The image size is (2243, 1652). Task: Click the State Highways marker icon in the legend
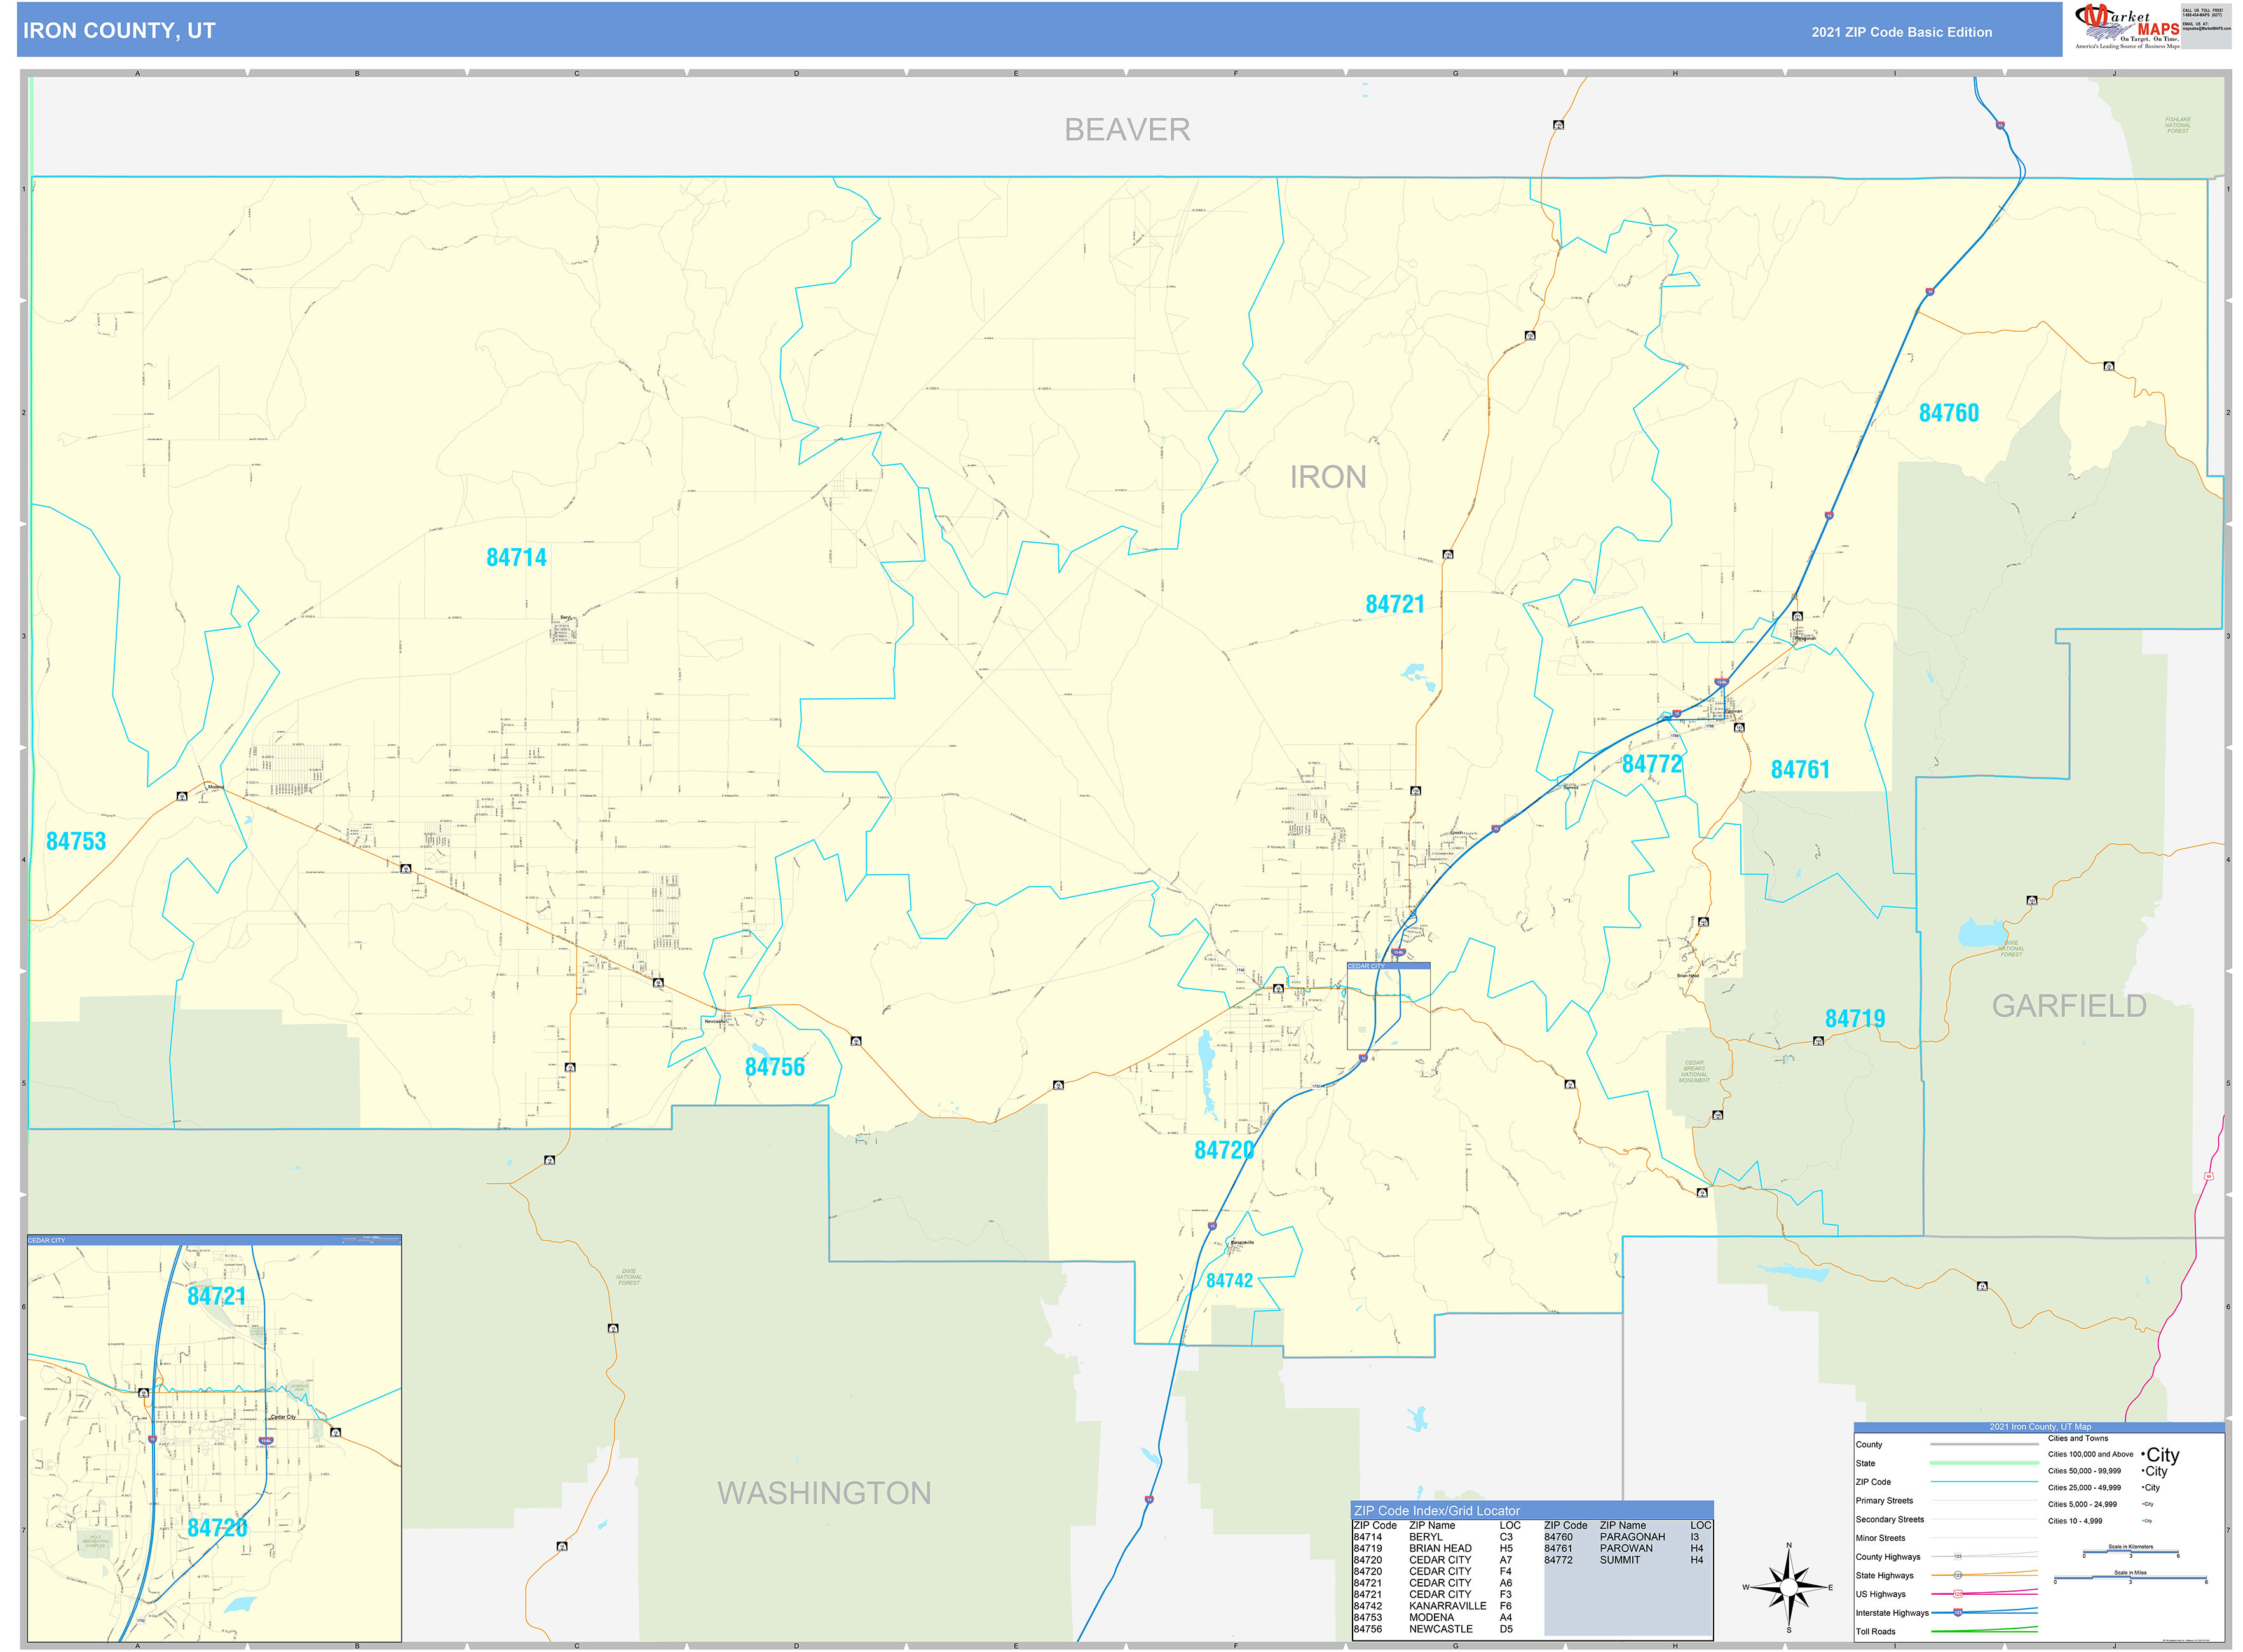click(x=1958, y=1575)
